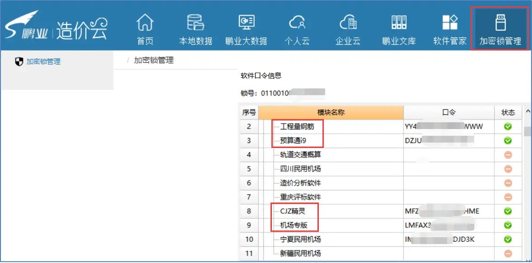Click orange status icon for 造价分析软件
Screen dimensions: 532x263
(x=508, y=183)
